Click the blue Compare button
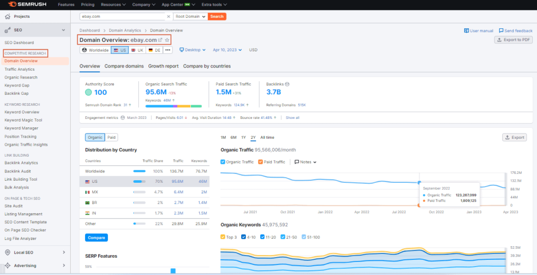This screenshot has height=275, width=537. coord(96,238)
